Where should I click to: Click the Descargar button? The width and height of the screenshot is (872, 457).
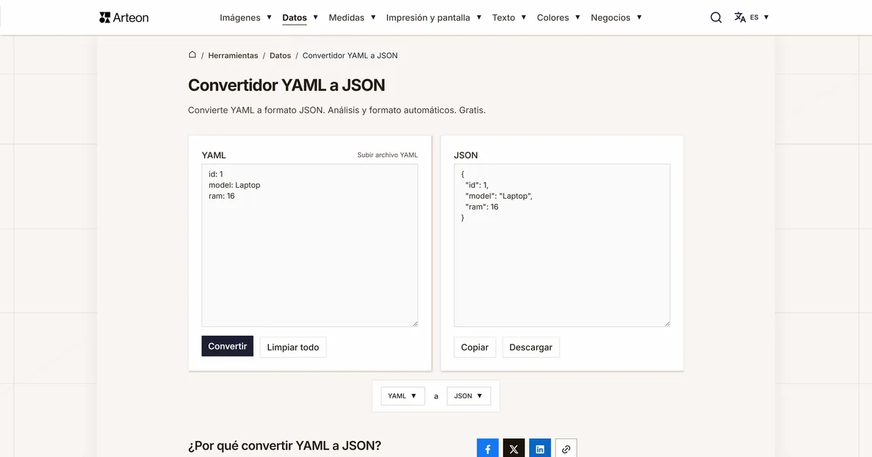coord(530,347)
